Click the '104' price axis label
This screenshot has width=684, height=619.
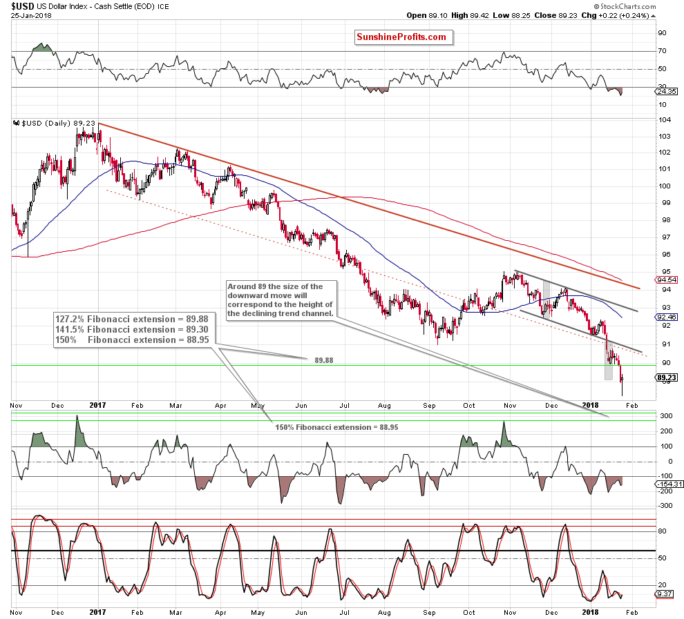(665, 120)
